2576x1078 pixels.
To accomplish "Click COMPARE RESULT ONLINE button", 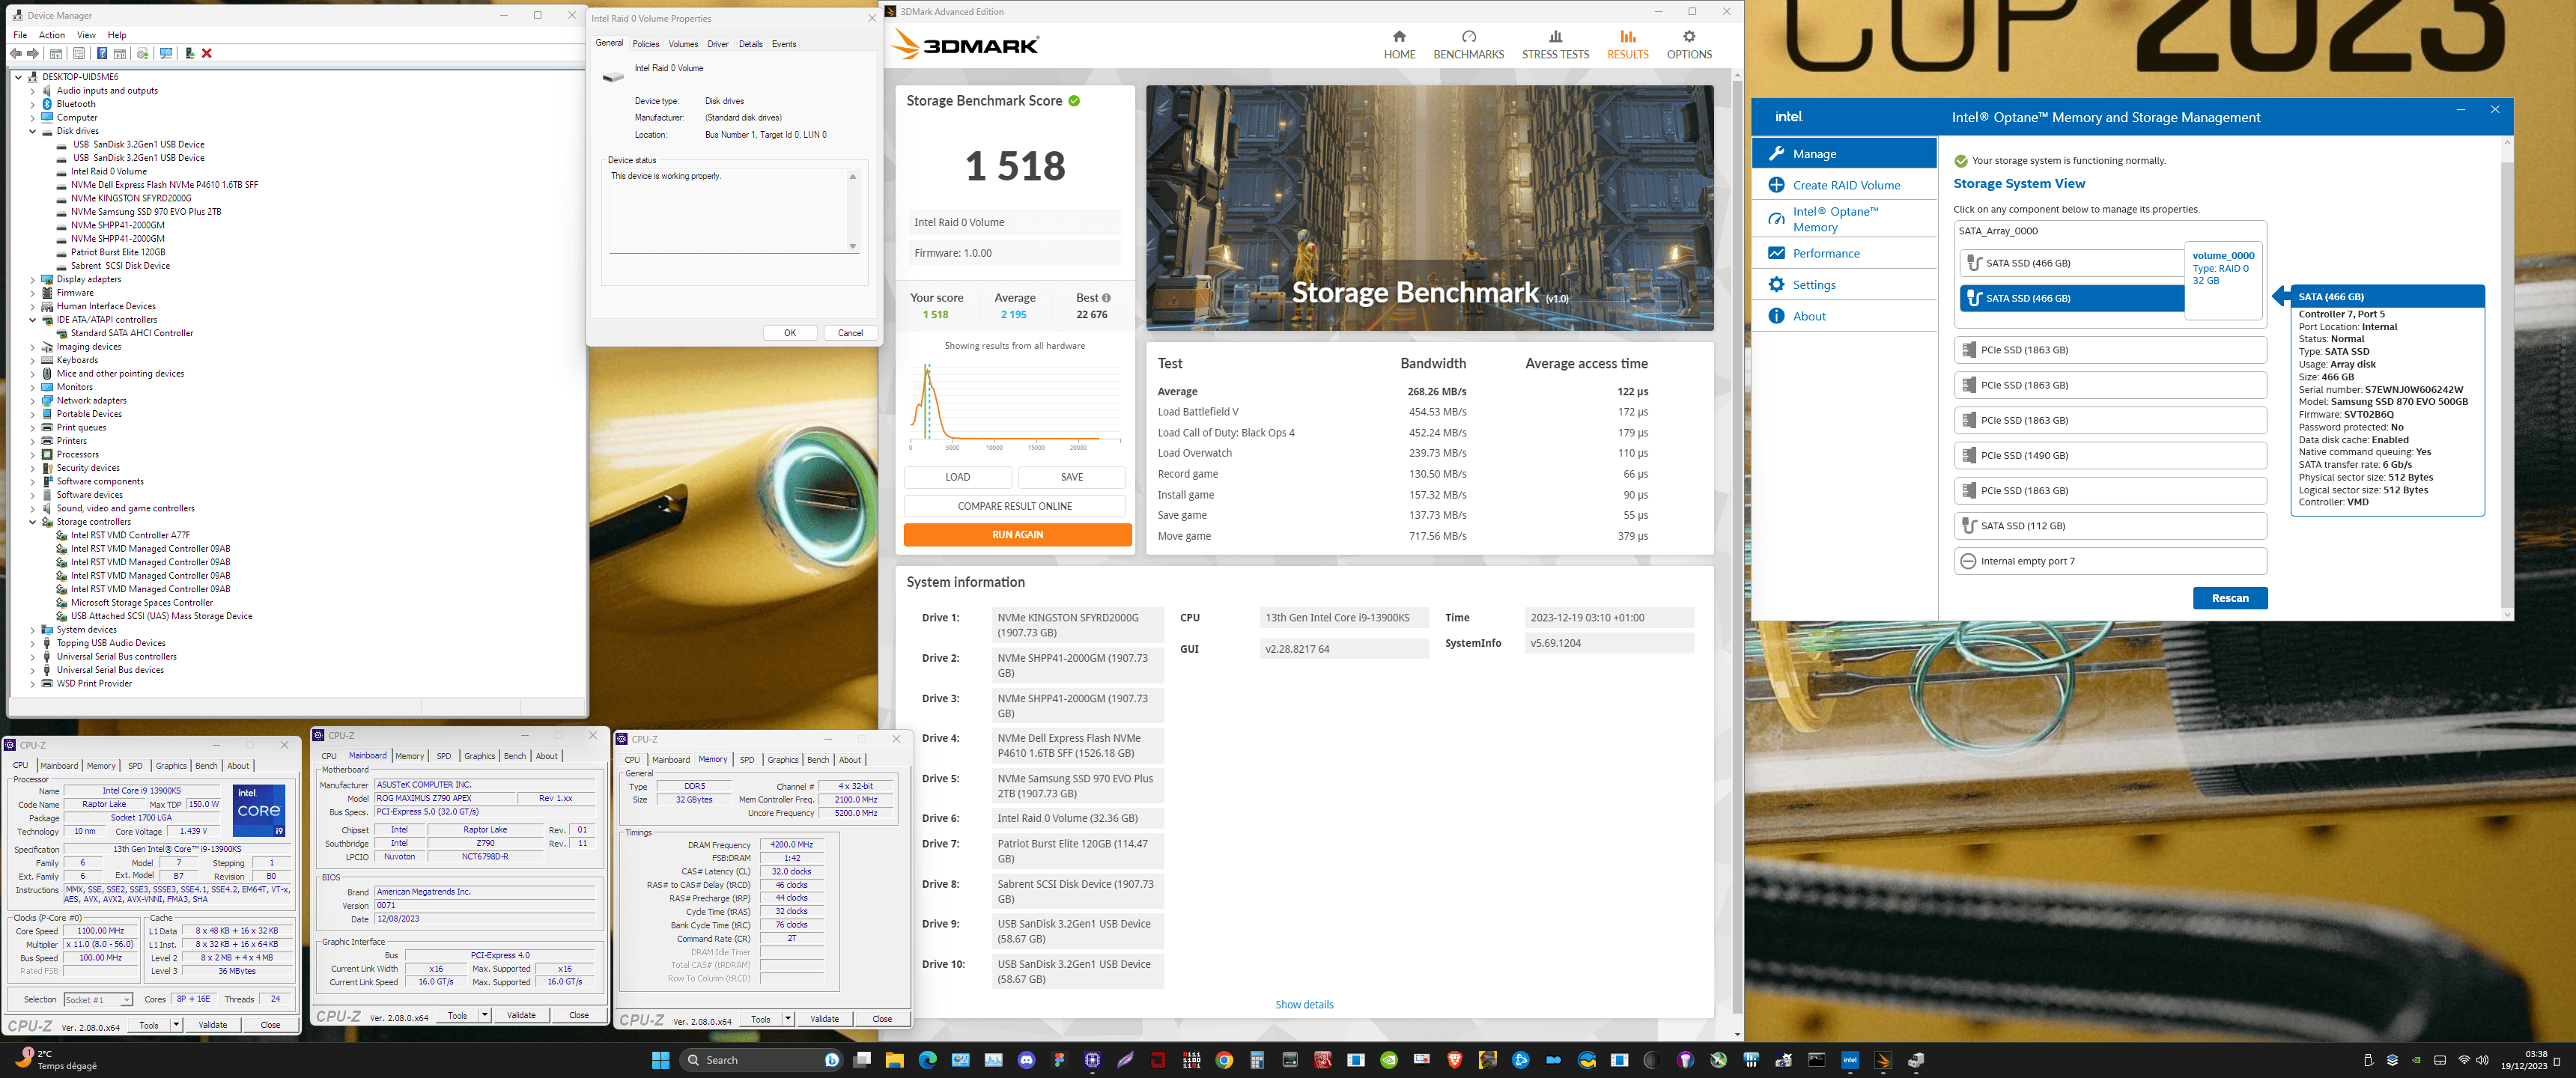I will (x=1015, y=506).
